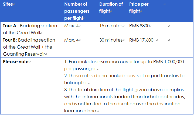Screen dimensions: 194x115
Task: Click 'Badaling section' text in Tour A row
Action: 39,26
